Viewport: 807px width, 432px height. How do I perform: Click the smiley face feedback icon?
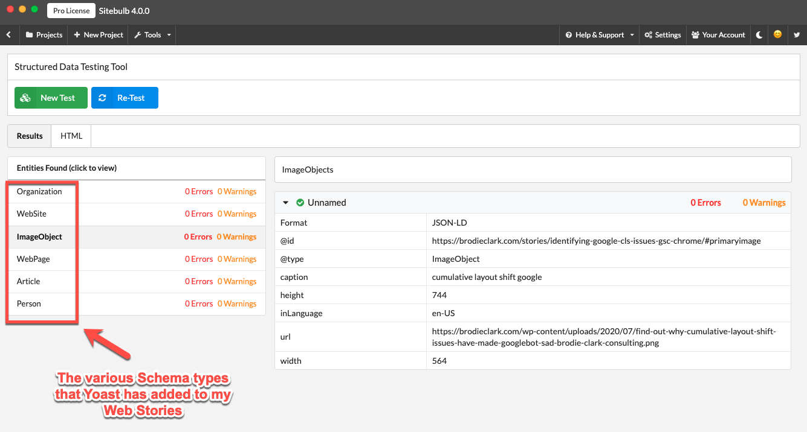pos(777,34)
